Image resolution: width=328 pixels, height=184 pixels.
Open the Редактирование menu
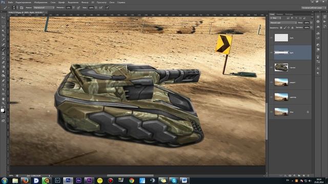coord(23,2)
